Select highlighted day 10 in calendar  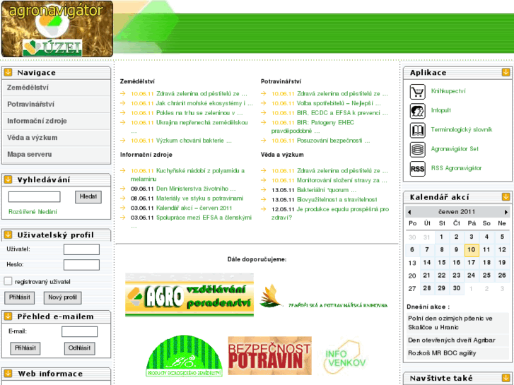[472, 250]
